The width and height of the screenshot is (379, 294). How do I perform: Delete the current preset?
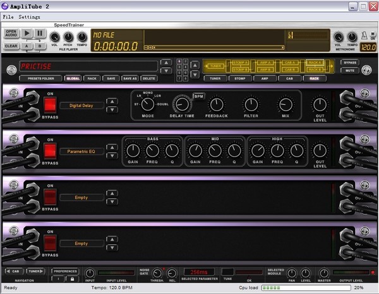(148, 78)
